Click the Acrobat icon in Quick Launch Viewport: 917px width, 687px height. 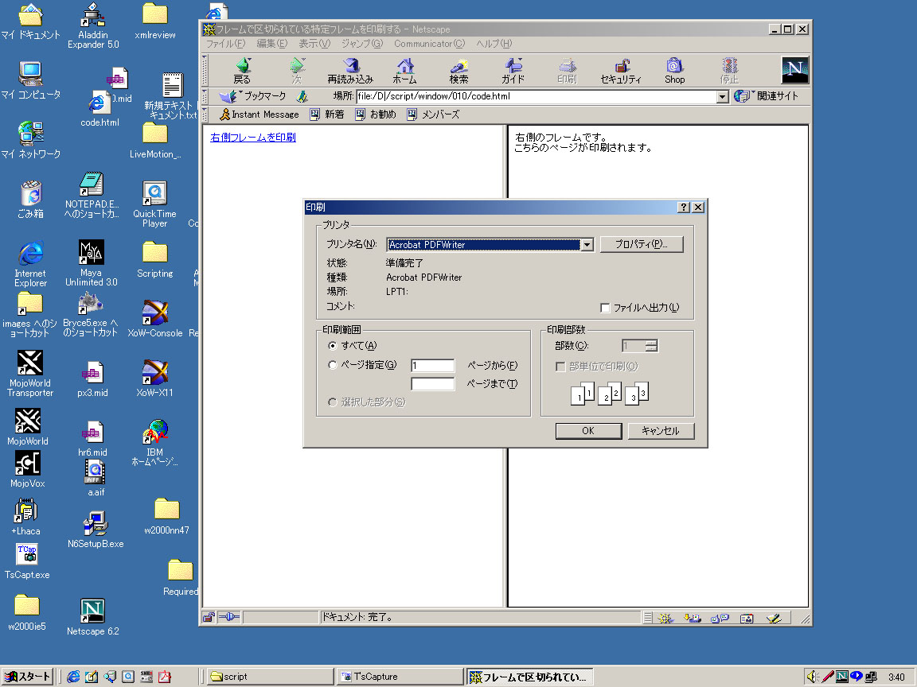coord(165,677)
